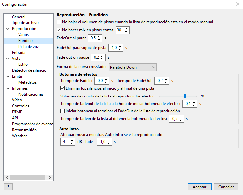
Task: Open the Pista de voz settings page
Action: (x=29, y=47)
